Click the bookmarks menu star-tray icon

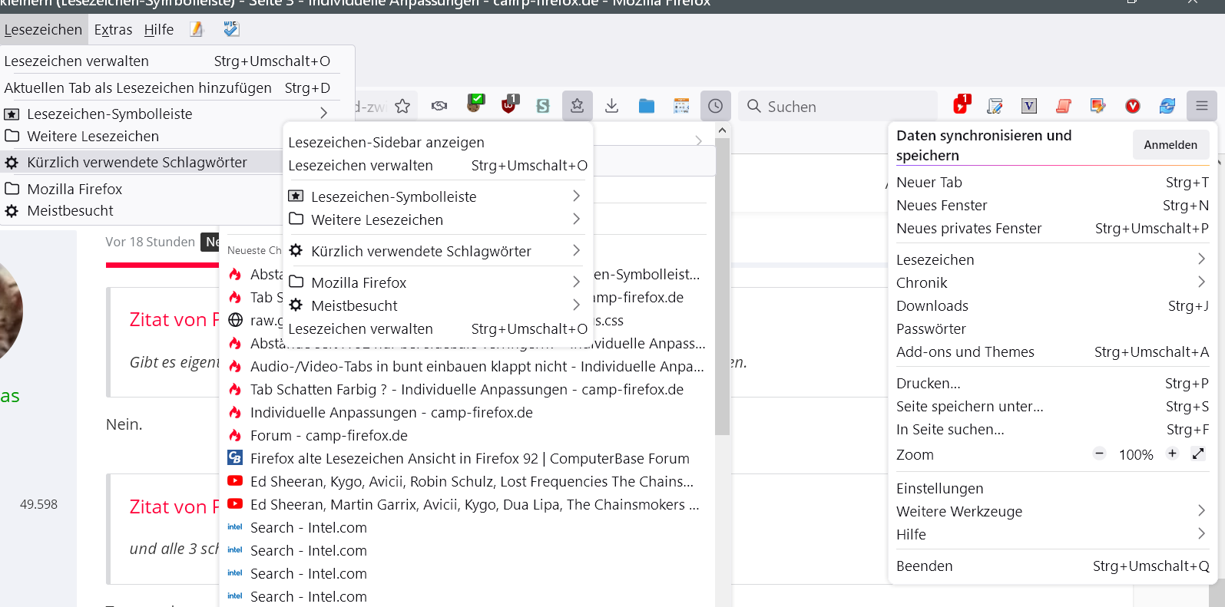(x=577, y=106)
